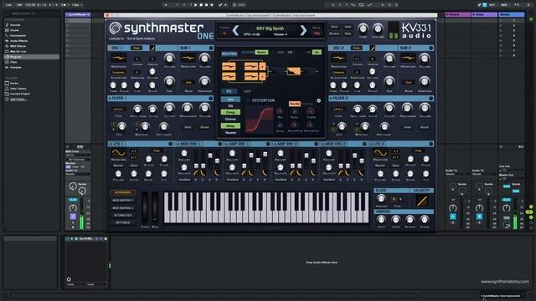This screenshot has height=301, width=536.
Task: Click the Redo button in SynthMaster
Action: [x=348, y=33]
